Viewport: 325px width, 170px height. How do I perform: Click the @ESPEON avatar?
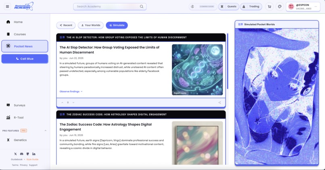pos(291,6)
